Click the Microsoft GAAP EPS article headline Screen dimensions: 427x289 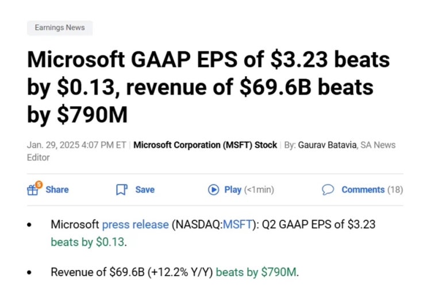(208, 87)
